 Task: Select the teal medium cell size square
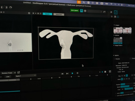(102, 72)
